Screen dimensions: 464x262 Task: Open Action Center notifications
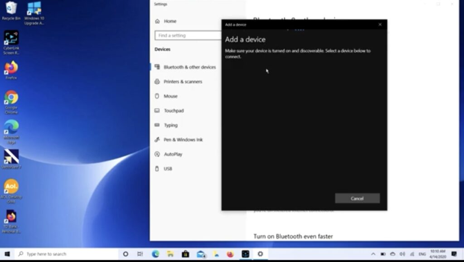click(x=454, y=254)
